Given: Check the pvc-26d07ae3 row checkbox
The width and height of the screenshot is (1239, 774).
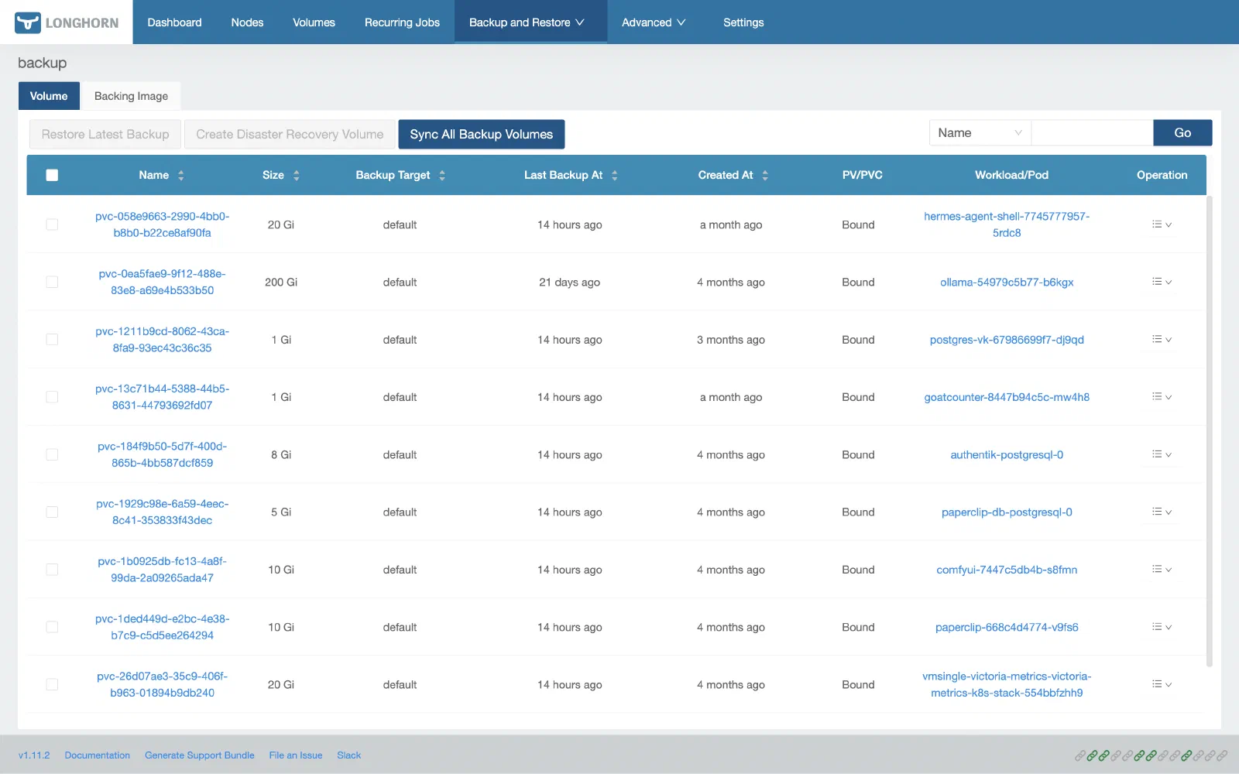Looking at the screenshot, I should pos(52,684).
